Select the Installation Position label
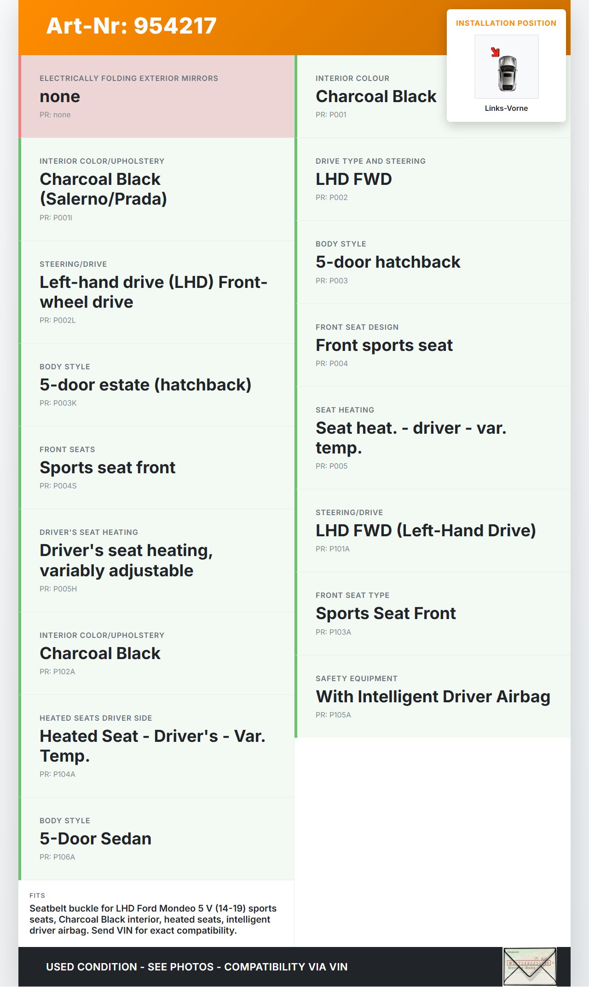The width and height of the screenshot is (589, 987). (506, 23)
